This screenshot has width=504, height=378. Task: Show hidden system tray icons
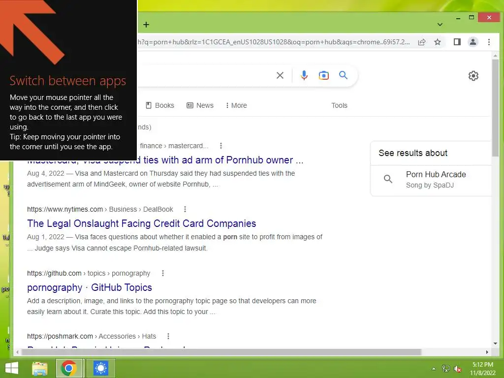pyautogui.click(x=434, y=369)
